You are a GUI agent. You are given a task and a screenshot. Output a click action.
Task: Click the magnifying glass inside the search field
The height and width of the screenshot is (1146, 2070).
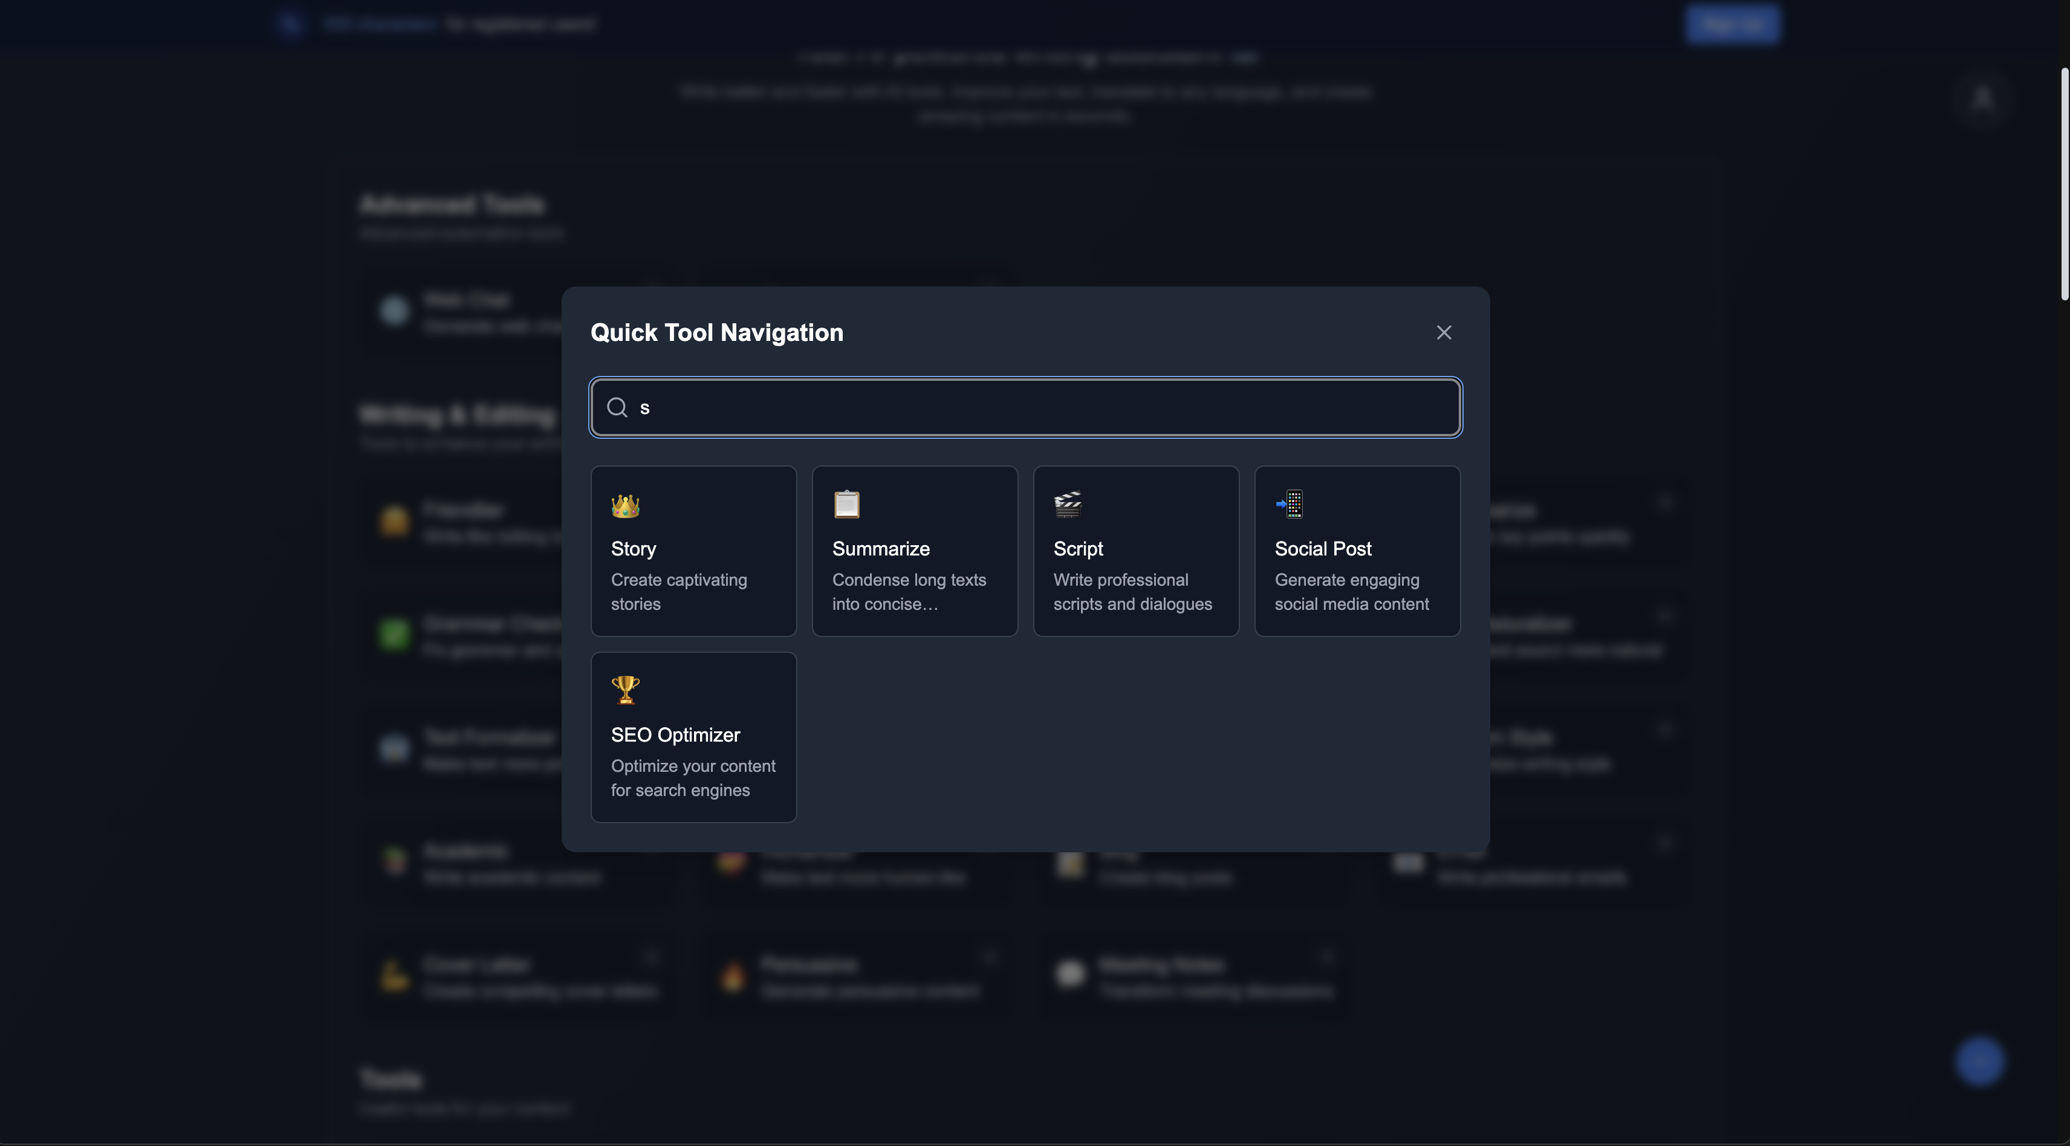pos(618,407)
